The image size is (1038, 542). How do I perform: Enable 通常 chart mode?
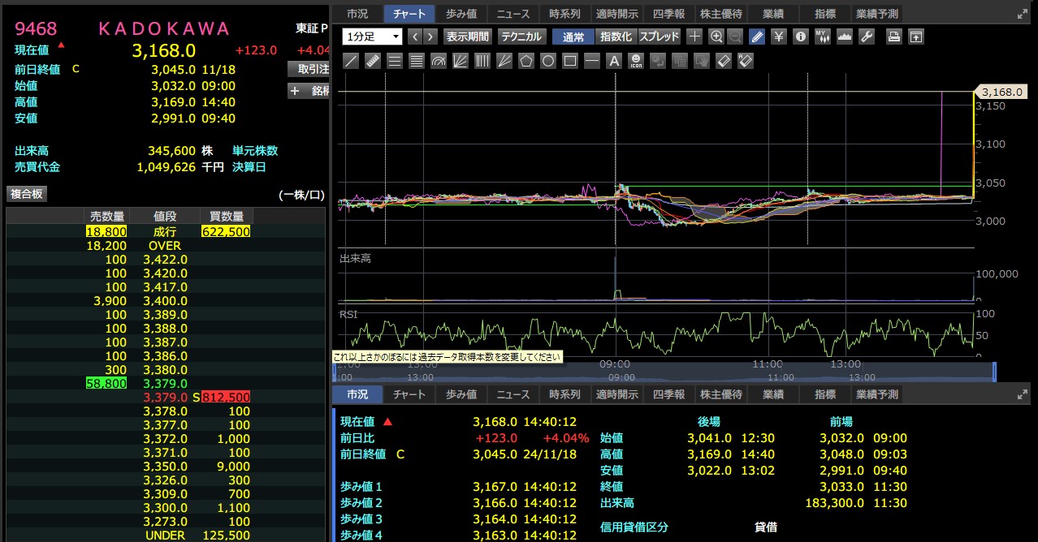(573, 37)
